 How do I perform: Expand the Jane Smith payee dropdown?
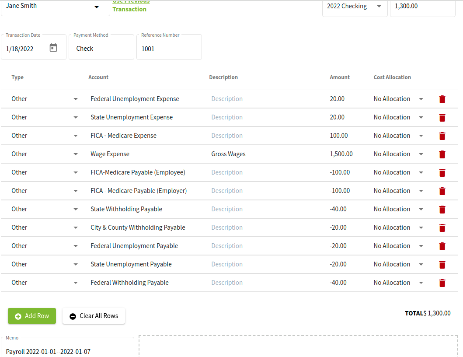(x=97, y=7)
